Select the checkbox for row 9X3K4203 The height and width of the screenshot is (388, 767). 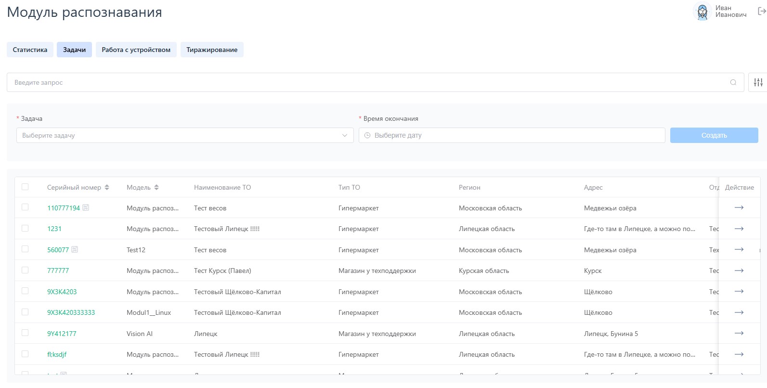[x=25, y=291]
